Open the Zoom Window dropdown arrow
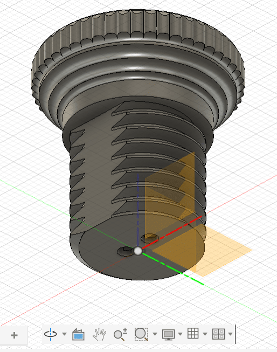277x352 pixels. tap(155, 334)
